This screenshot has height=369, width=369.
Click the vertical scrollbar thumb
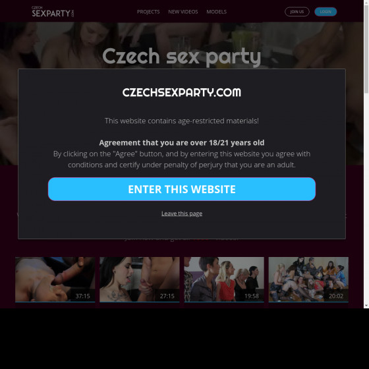point(366,49)
